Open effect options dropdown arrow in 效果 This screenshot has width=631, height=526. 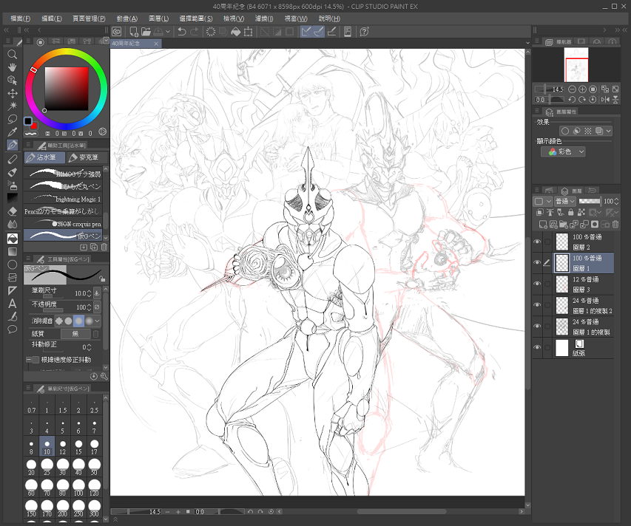pos(608,131)
